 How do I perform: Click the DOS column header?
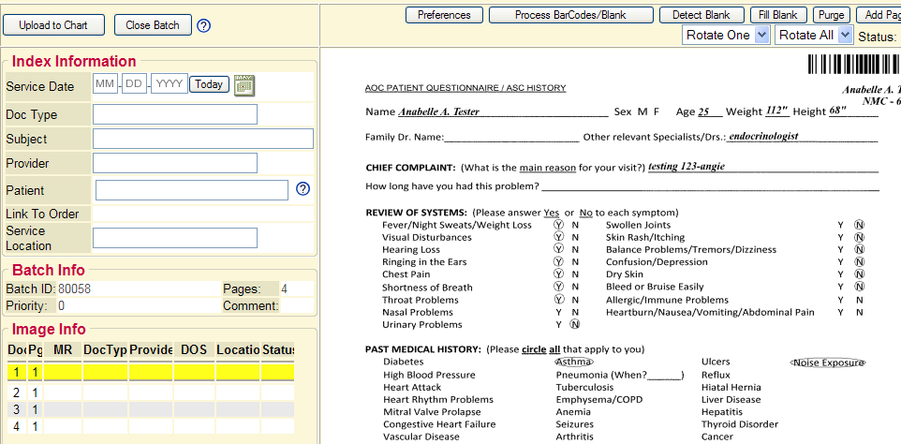tap(194, 349)
